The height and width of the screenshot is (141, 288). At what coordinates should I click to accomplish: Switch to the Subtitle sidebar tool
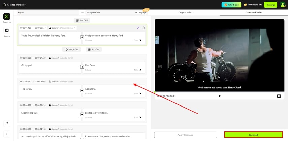click(x=7, y=30)
